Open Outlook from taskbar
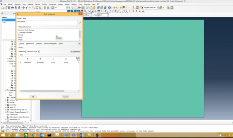 pyautogui.click(x=42, y=135)
